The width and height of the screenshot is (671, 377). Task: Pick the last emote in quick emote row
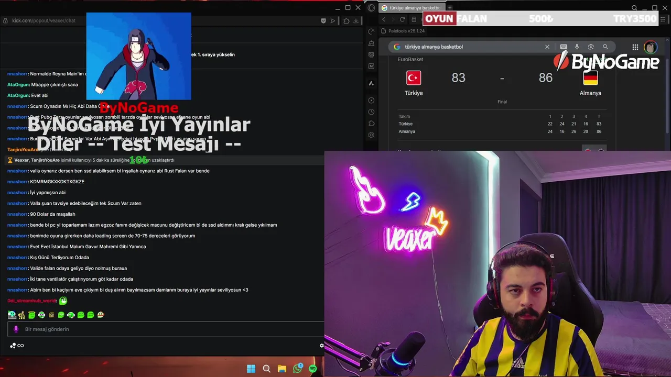tap(101, 315)
